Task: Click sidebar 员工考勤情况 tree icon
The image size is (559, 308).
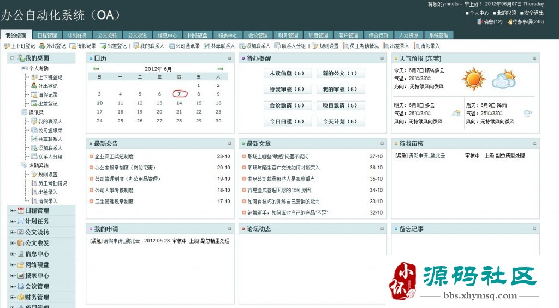Action: coord(34,183)
